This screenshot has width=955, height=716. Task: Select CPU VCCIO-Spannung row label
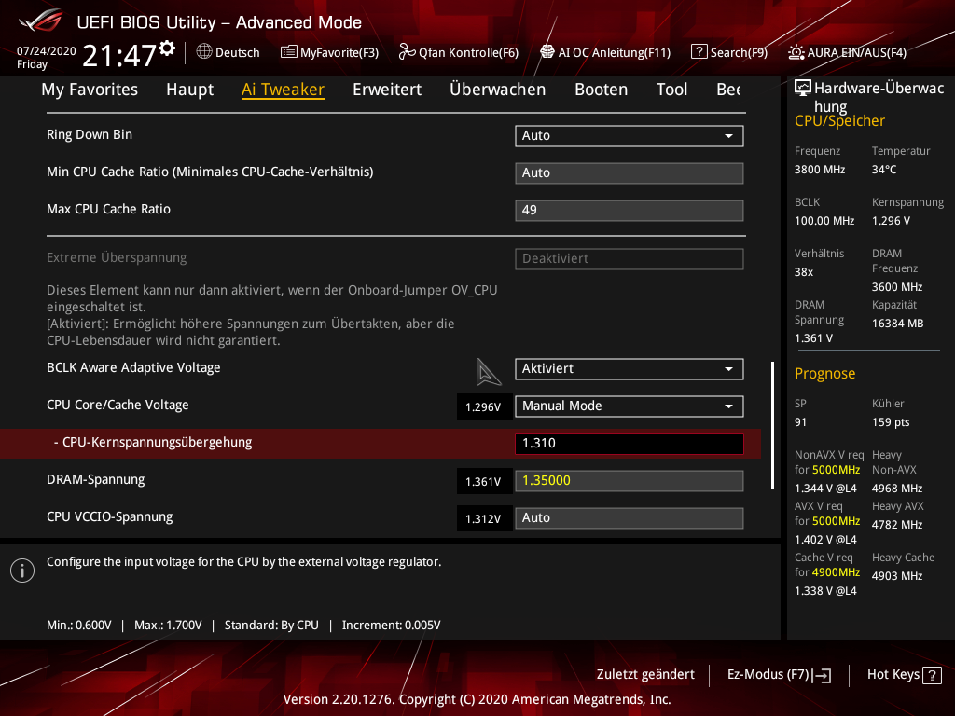[110, 516]
